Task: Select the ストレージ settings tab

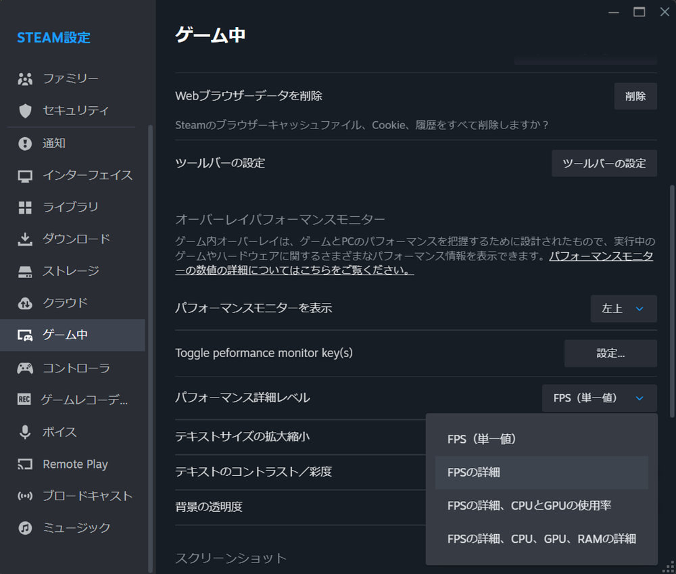Action: [72, 271]
